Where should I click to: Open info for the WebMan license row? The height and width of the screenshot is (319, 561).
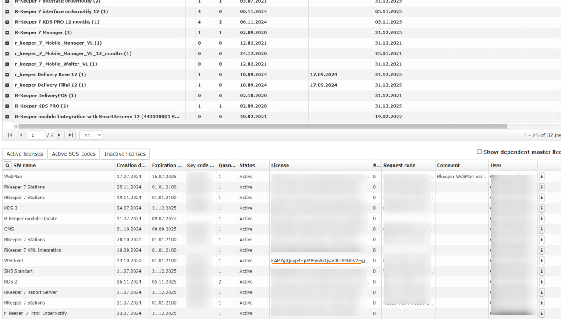click(x=542, y=177)
